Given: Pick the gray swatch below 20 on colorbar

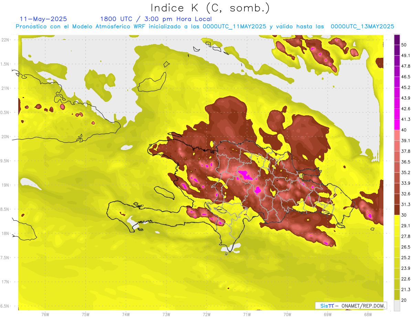Looking at the screenshot, I should point(397,306).
